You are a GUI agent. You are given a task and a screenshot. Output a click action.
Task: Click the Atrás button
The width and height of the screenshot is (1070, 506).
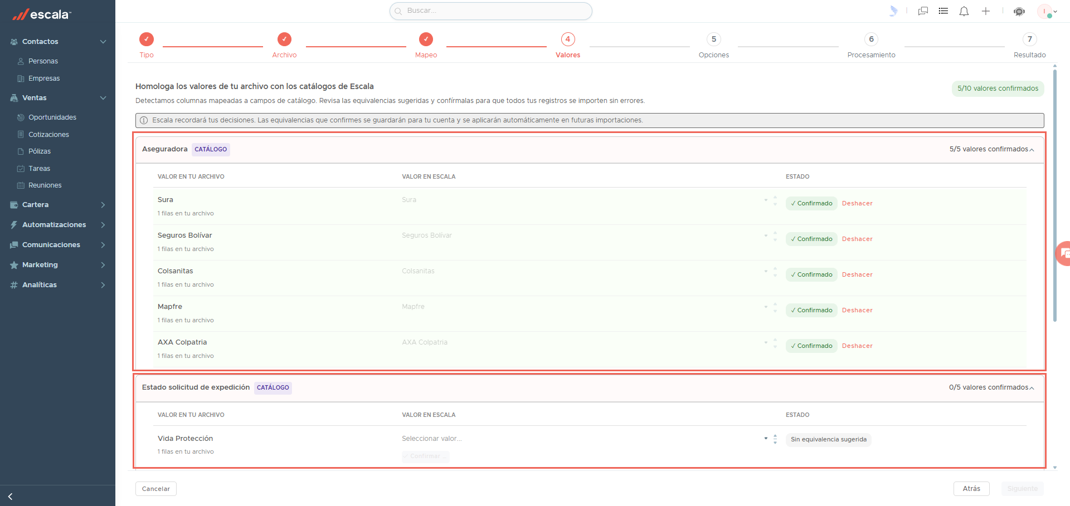[x=971, y=489]
